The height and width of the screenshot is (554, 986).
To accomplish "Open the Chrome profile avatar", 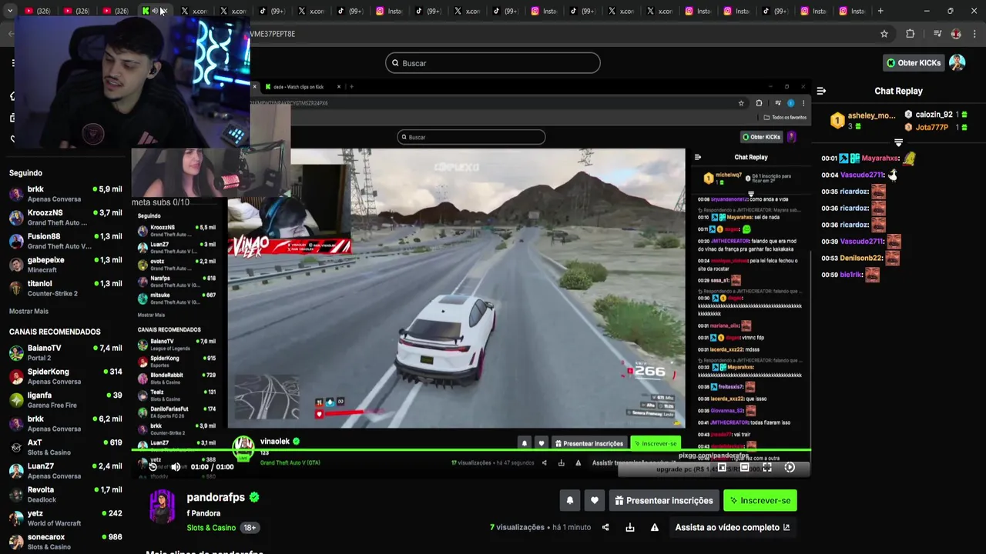I will (x=956, y=34).
